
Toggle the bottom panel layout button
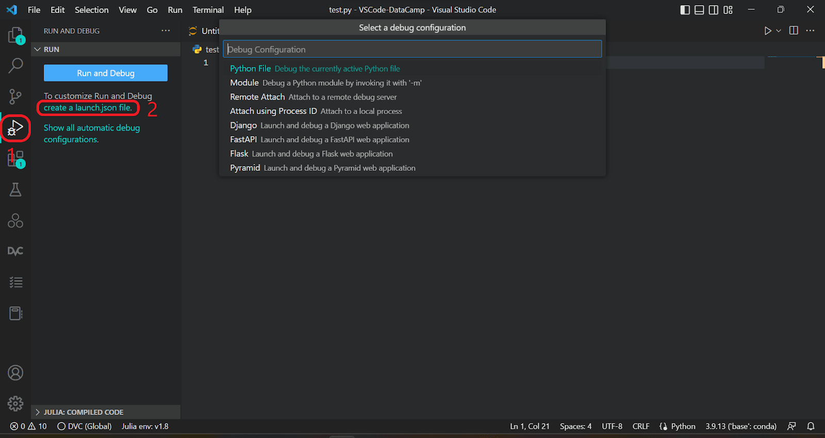[x=699, y=10]
